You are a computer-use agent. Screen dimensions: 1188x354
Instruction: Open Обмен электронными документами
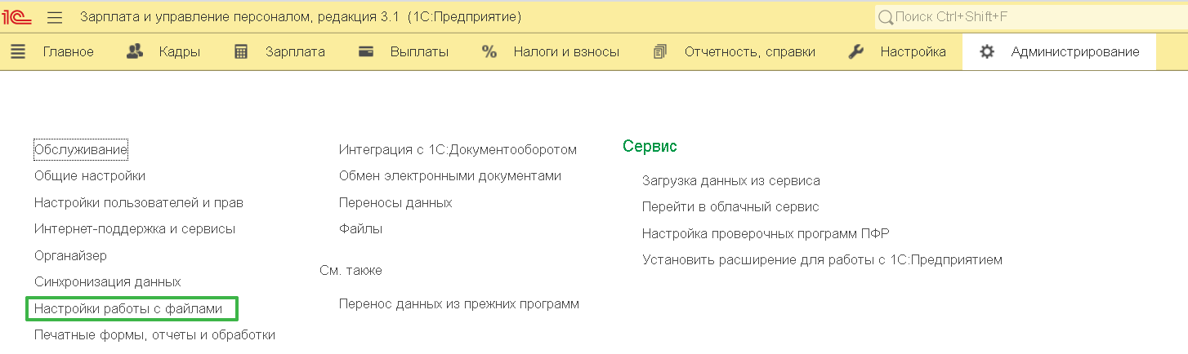pyautogui.click(x=450, y=175)
